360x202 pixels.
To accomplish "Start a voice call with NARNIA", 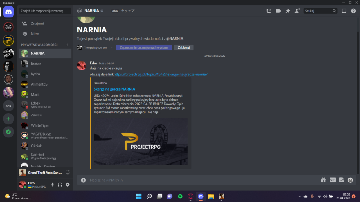I will [x=269, y=11].
